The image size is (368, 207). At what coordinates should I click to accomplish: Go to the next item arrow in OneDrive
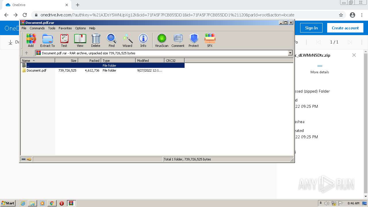point(350,42)
